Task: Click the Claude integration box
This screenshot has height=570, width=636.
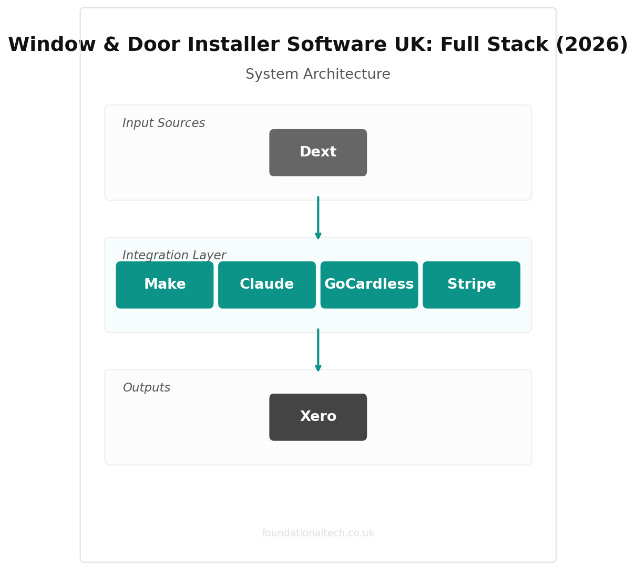Action: pyautogui.click(x=267, y=285)
